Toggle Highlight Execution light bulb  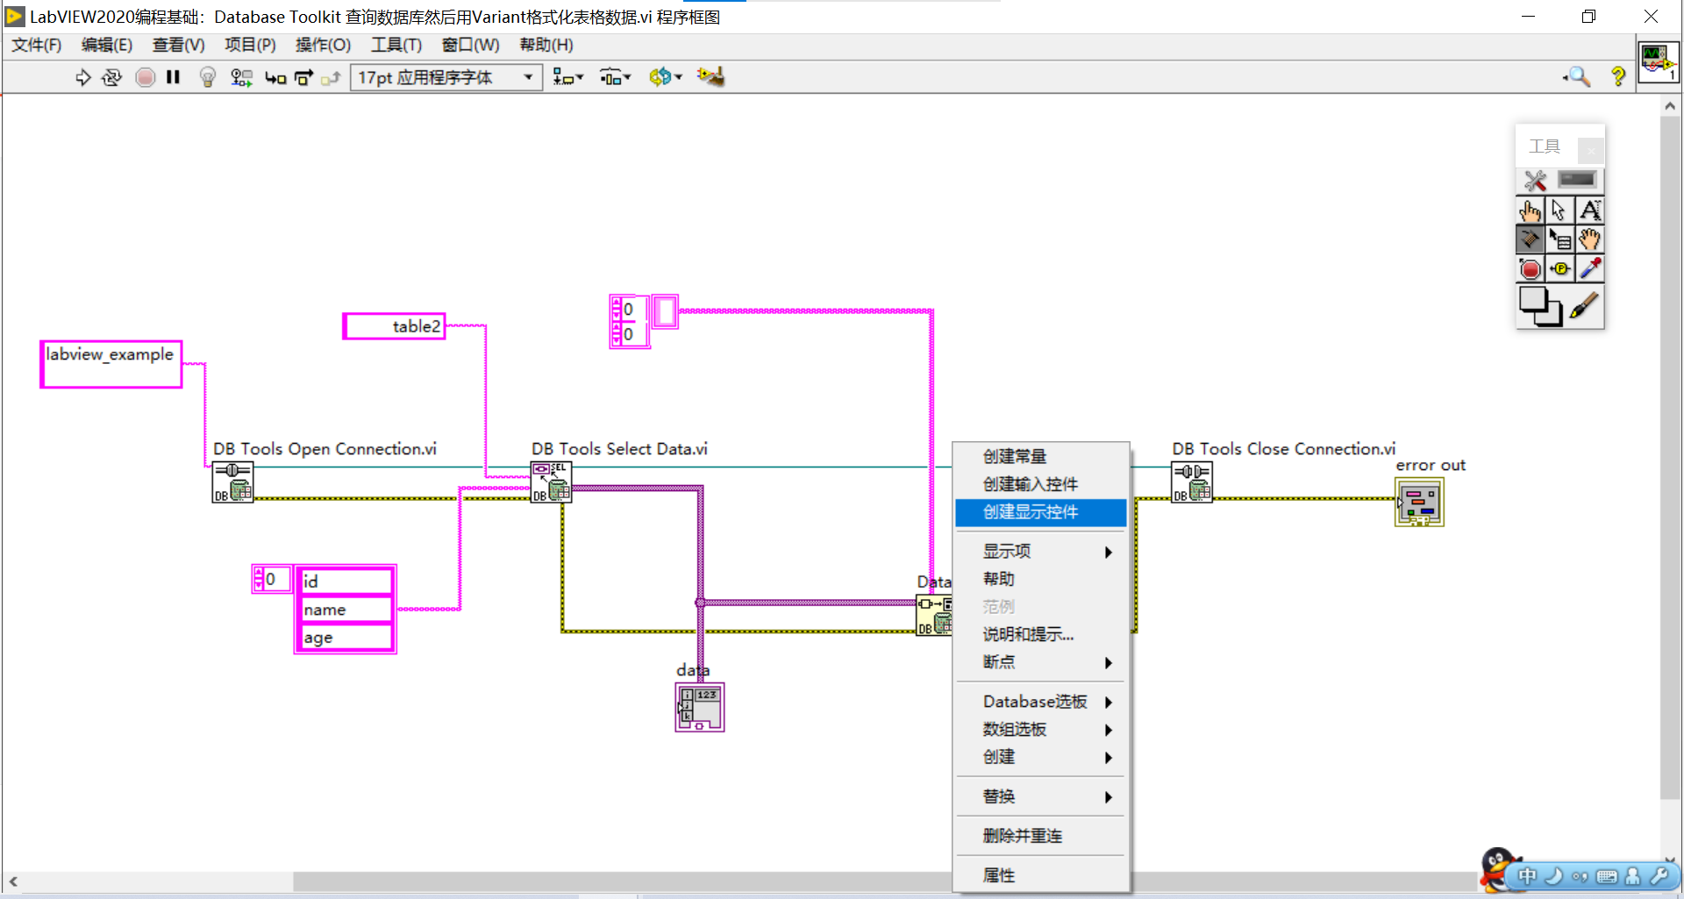pyautogui.click(x=208, y=77)
